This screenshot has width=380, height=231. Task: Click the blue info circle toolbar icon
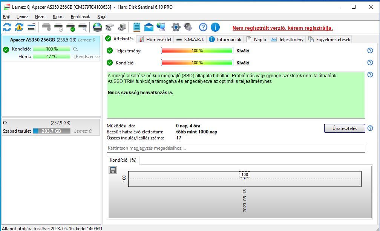[x=215, y=27]
